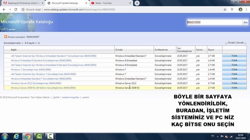This screenshot has height=140, width=250.
Task: Open the yardım link in the footer
Action: (x=86, y=97)
